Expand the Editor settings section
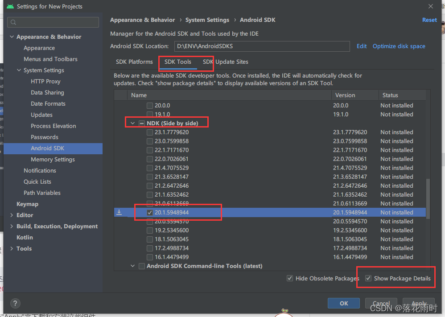Screen dimensions: 445x317 (x=12, y=215)
